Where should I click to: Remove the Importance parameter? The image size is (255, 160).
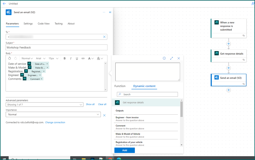[x=104, y=115]
